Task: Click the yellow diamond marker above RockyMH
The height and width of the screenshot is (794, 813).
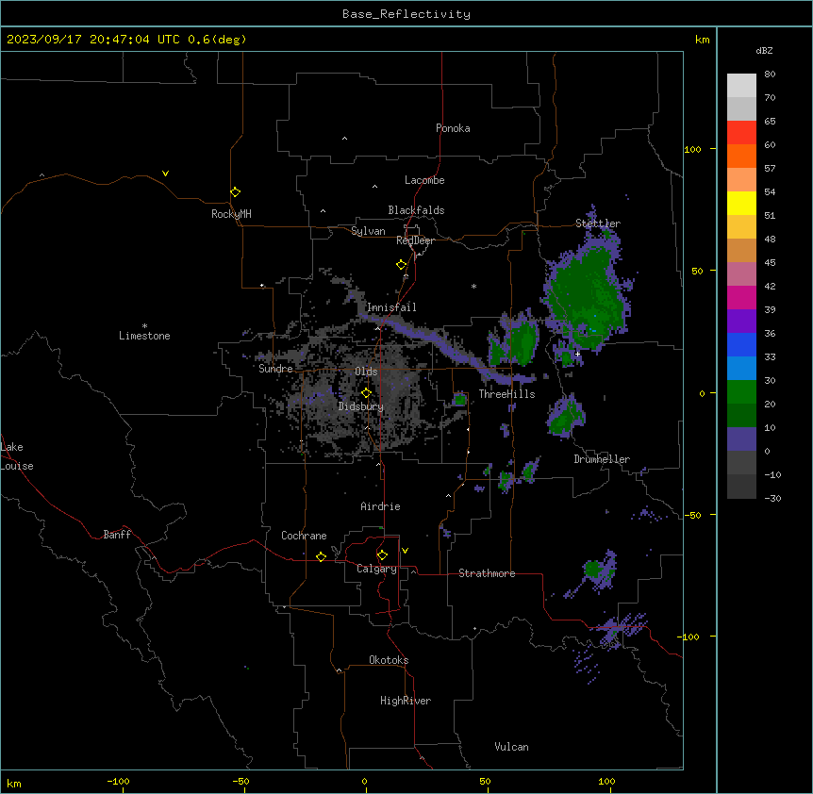Action: click(x=235, y=192)
